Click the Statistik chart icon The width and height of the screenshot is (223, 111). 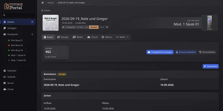click(4, 77)
